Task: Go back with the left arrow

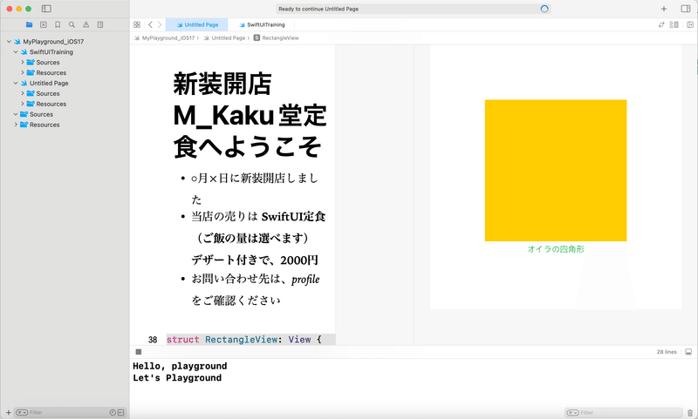Action: 150,25
